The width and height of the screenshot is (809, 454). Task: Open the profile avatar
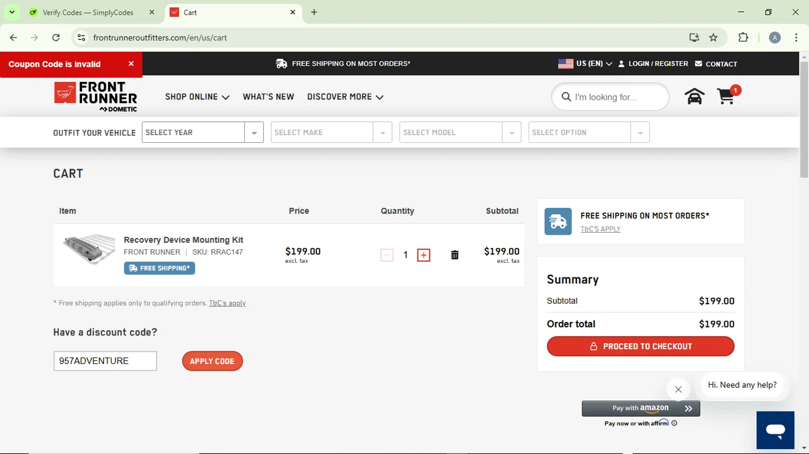[774, 38]
